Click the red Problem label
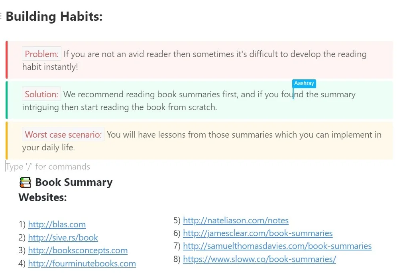405x274 pixels. pyautogui.click(x=42, y=54)
